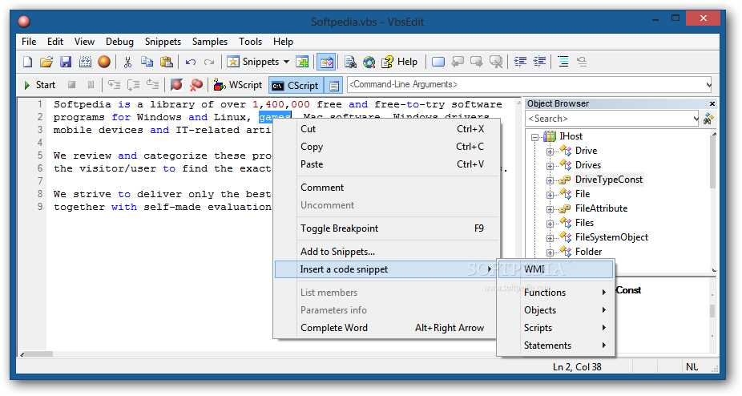
Task: Select the File item in Object Browser
Action: (583, 194)
